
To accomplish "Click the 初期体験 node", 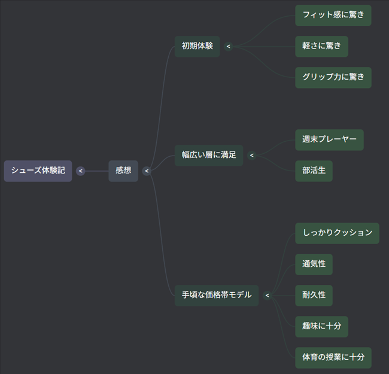I will 197,47.
